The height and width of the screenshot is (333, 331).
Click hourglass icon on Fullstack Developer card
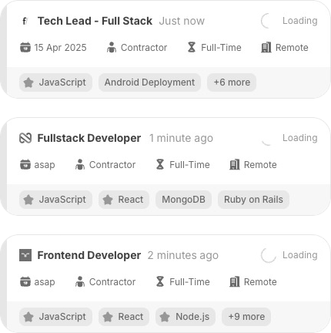pyautogui.click(x=160, y=164)
